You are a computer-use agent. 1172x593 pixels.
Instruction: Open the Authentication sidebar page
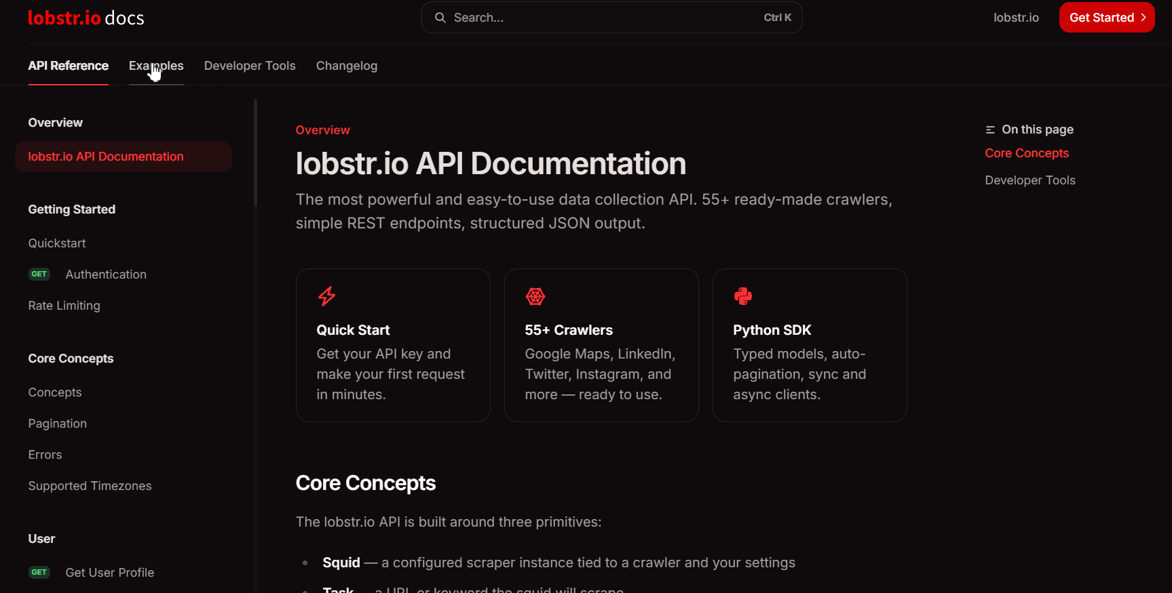click(x=106, y=274)
